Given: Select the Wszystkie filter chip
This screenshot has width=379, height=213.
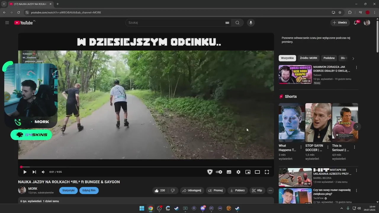Looking at the screenshot, I should 287,58.
